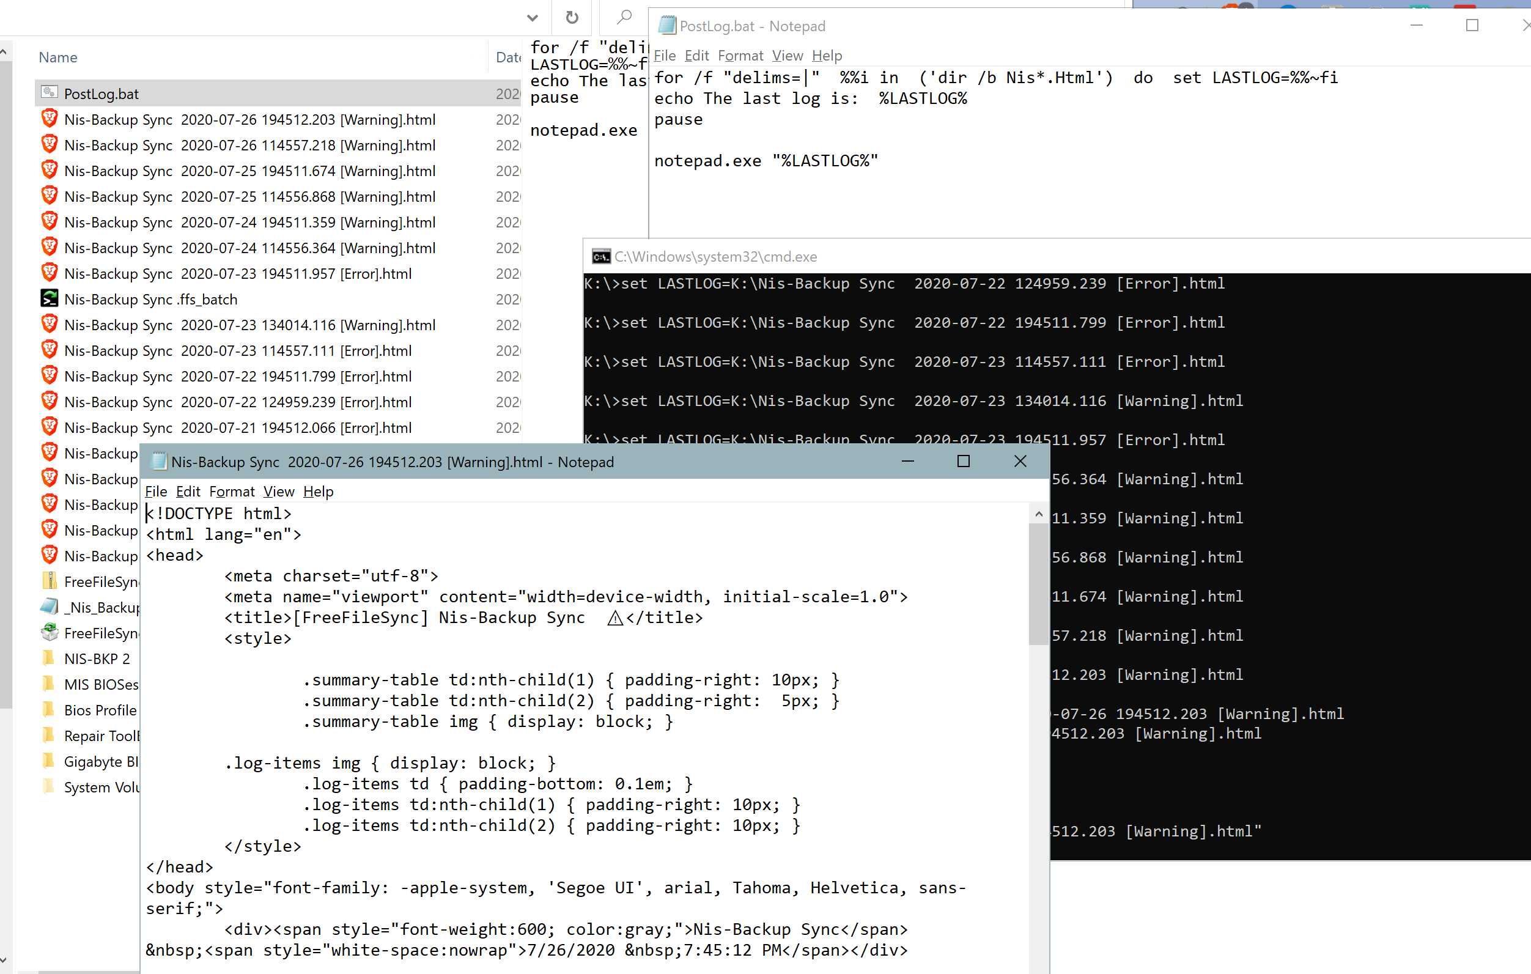Click the cmd line ending '134014.116 [Warning].html'

913,400
